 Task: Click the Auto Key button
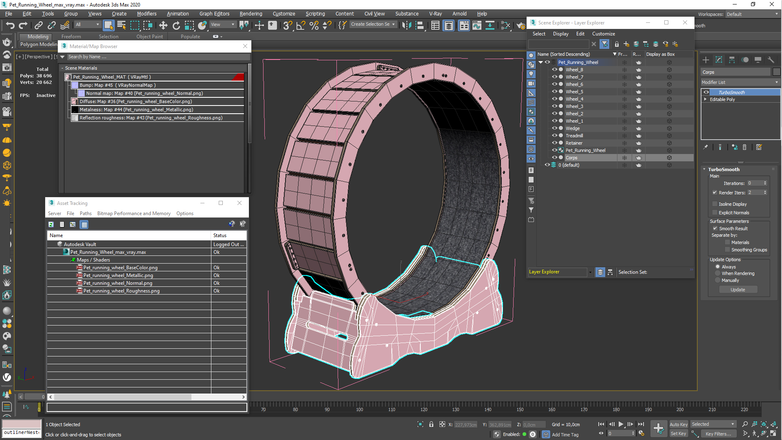pos(679,424)
